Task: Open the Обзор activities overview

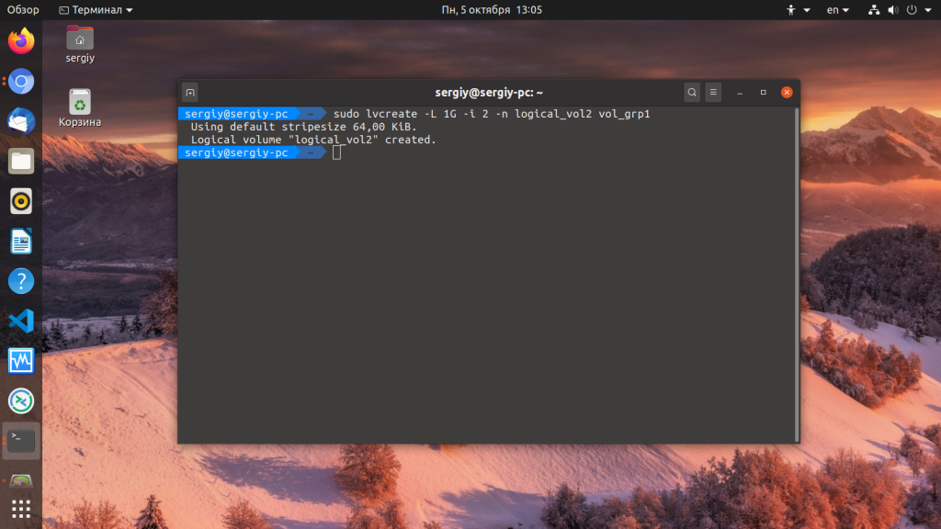Action: click(23, 9)
